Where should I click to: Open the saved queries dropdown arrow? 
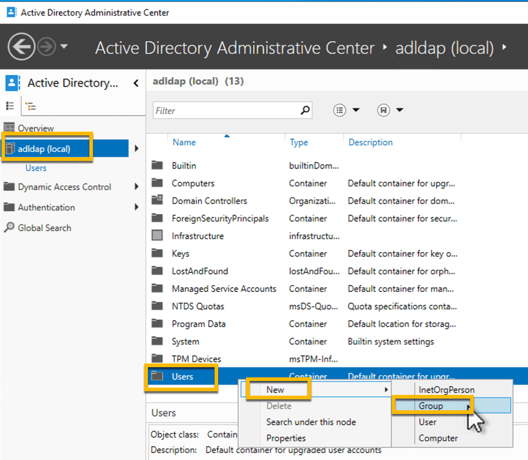pos(400,110)
